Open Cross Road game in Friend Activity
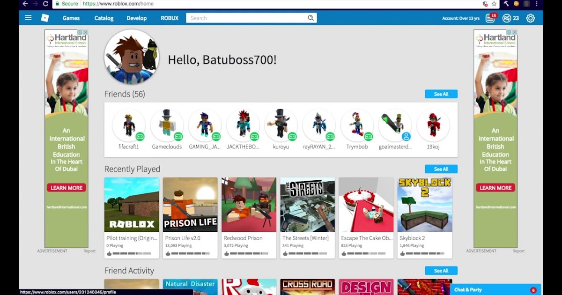The width and height of the screenshot is (562, 295). (308, 287)
